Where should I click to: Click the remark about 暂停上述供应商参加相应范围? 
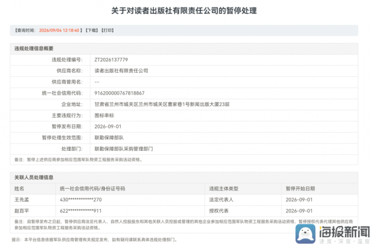click(x=78, y=160)
